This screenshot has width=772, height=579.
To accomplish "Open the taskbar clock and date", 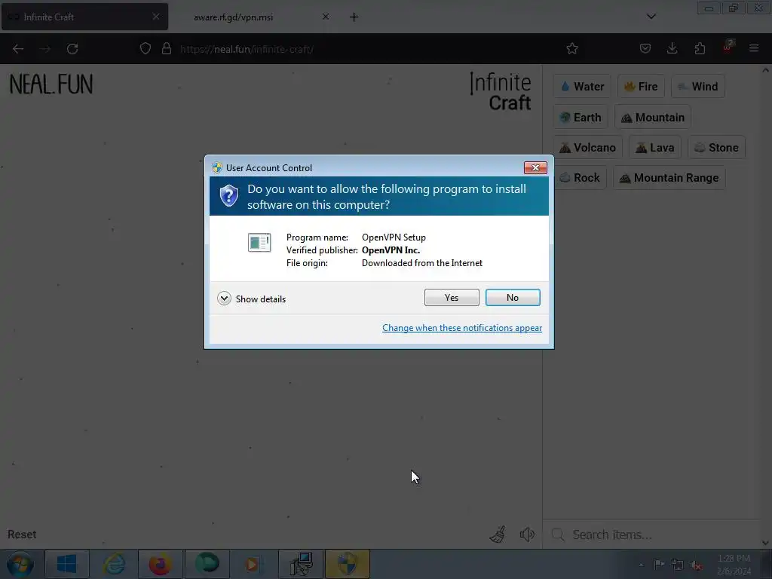I will (x=734, y=565).
